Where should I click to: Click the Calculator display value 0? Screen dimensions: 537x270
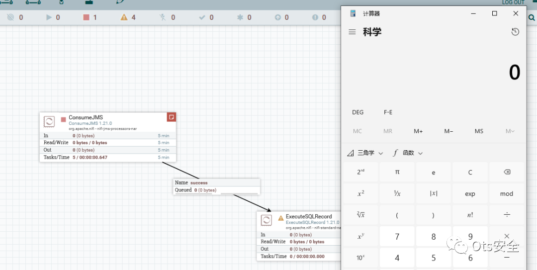tap(515, 72)
